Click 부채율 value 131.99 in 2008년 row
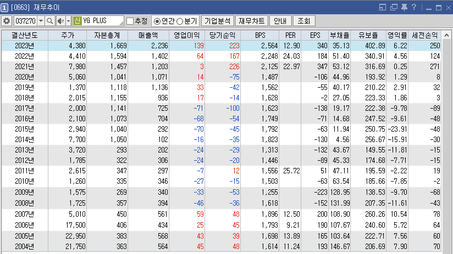The width and height of the screenshot is (453, 254). coord(340,203)
